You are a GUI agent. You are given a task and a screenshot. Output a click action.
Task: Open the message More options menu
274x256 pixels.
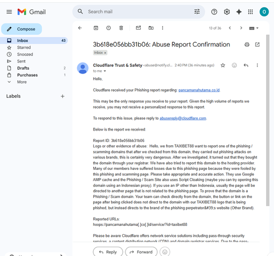coord(257,65)
